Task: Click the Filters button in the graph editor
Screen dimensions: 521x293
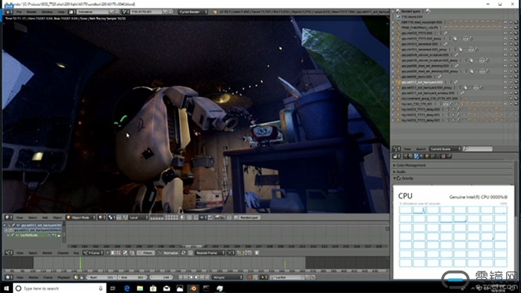Action: [x=147, y=252]
